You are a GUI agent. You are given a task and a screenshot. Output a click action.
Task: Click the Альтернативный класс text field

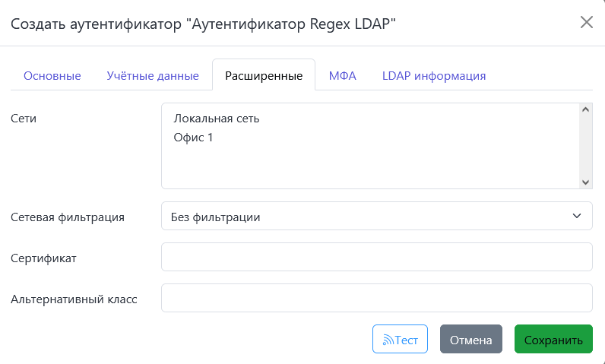click(376, 298)
